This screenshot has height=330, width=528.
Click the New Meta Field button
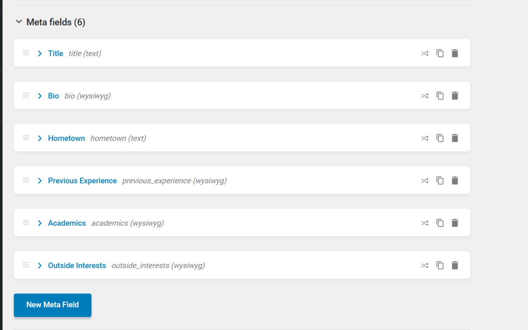pos(53,305)
